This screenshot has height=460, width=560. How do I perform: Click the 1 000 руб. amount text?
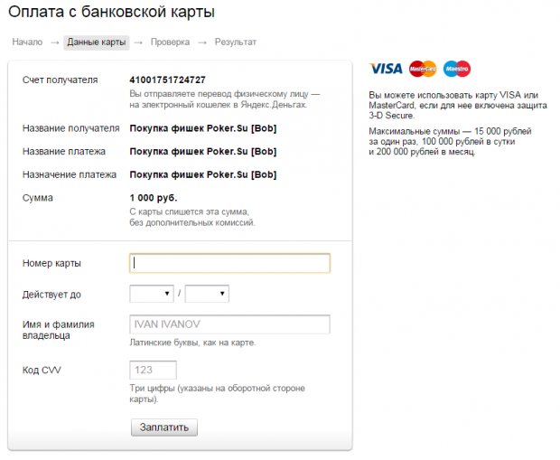pyautogui.click(x=154, y=198)
